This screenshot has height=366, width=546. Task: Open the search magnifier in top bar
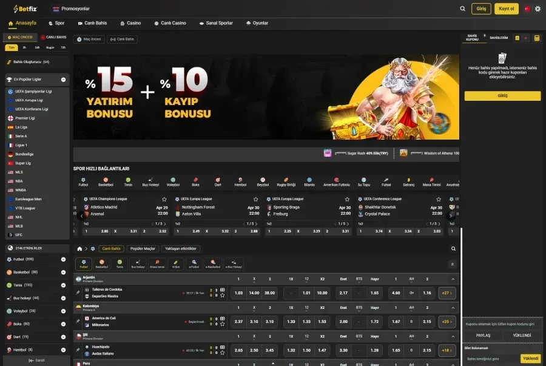pyautogui.click(x=462, y=8)
